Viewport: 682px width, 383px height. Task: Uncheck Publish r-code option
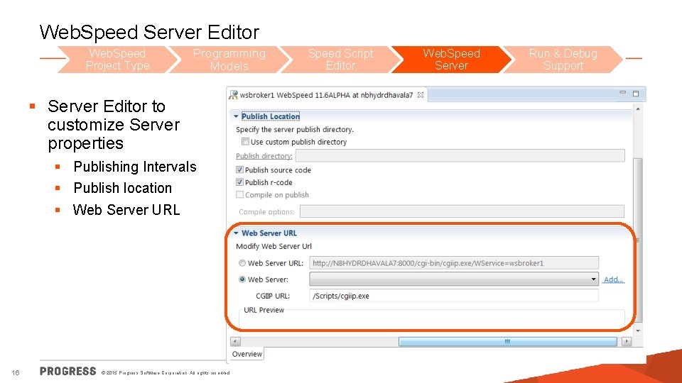(x=239, y=182)
